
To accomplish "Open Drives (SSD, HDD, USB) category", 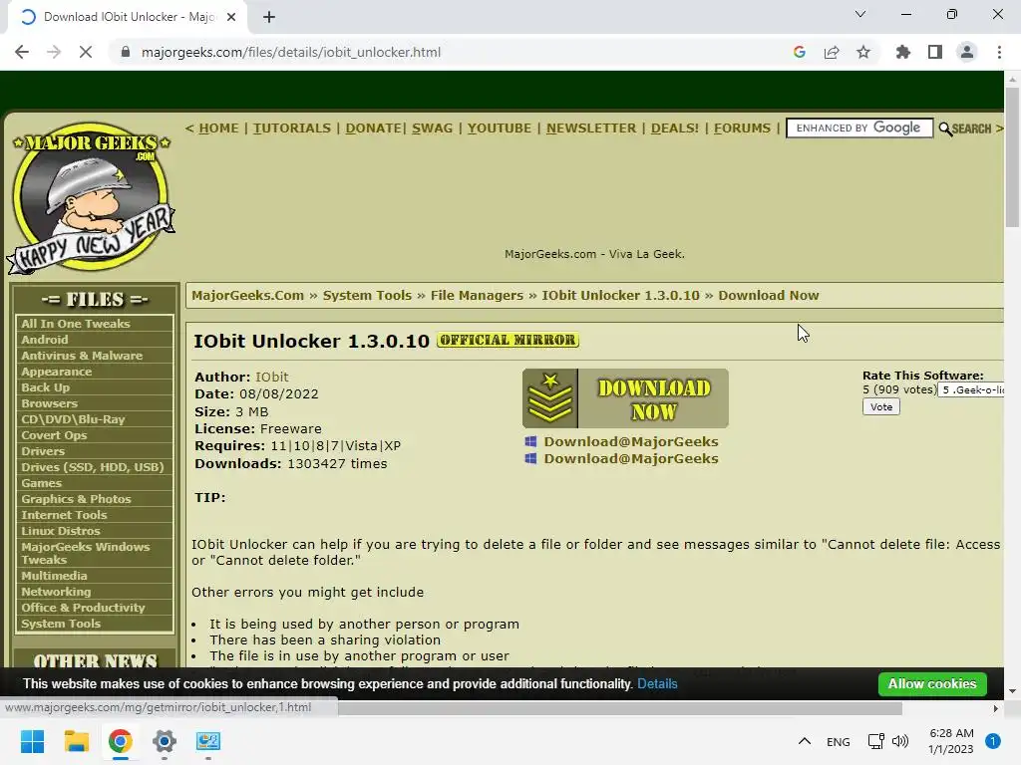I will pos(95,467).
